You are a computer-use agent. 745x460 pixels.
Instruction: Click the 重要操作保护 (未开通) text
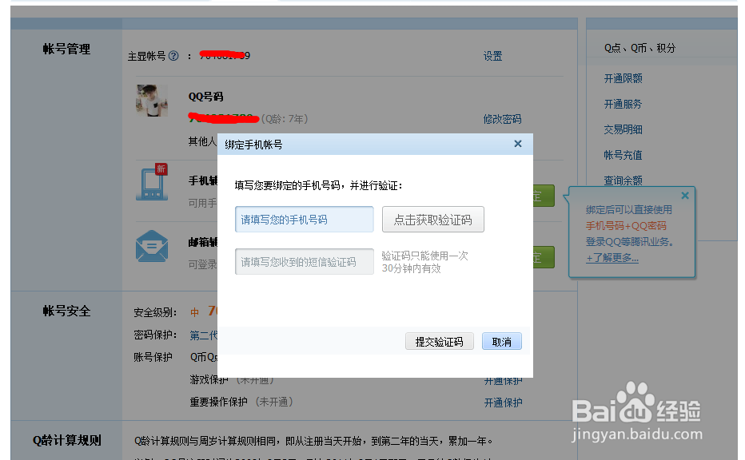click(242, 402)
